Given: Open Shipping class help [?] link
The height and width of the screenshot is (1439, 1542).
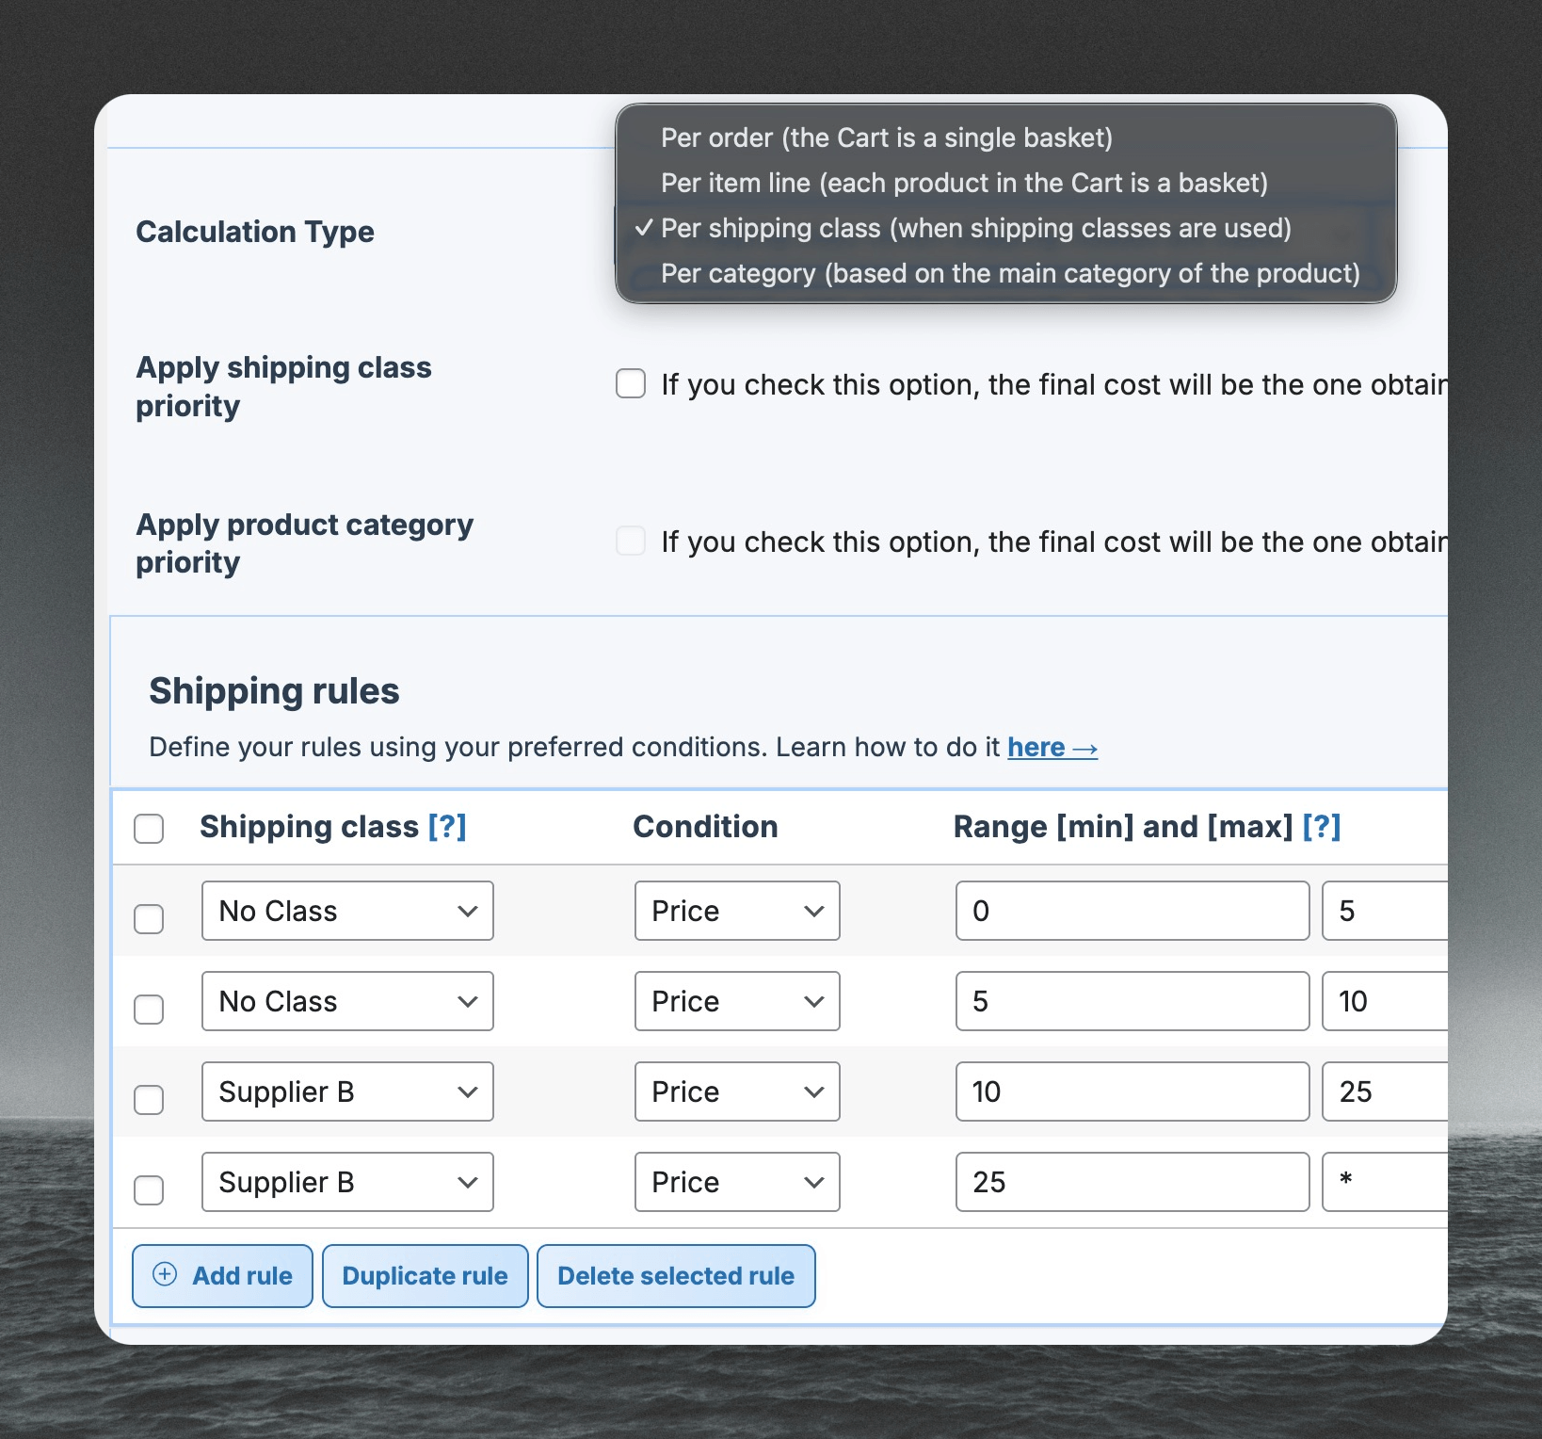Looking at the screenshot, I should click(447, 827).
